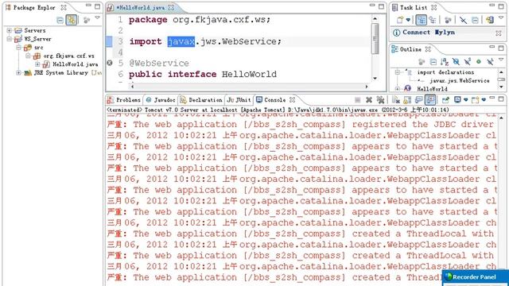This screenshot has width=509, height=286.
Task: Expand JRE System Library node
Action: click(x=18, y=72)
